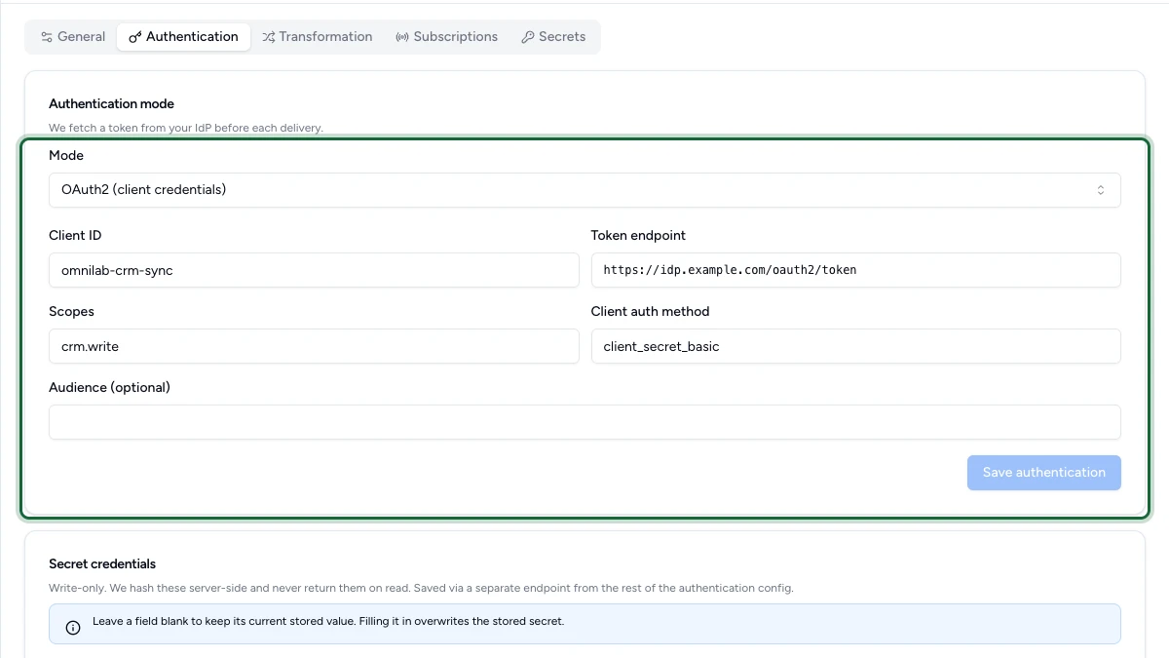Focus the Client ID field

point(314,270)
